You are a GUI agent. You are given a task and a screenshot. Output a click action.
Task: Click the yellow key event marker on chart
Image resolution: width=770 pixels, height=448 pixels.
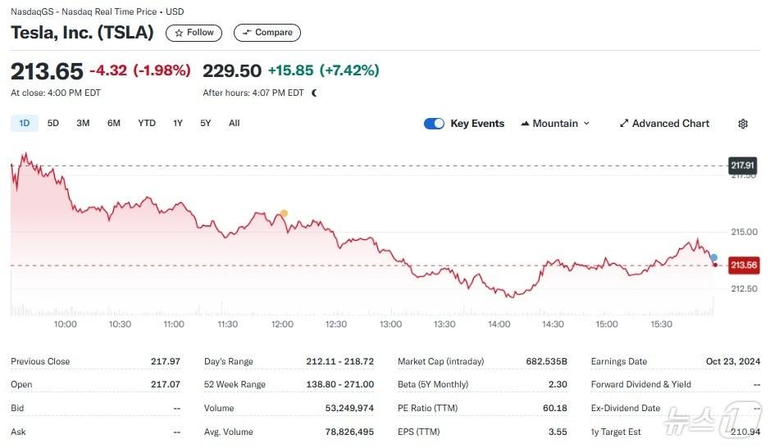click(284, 214)
